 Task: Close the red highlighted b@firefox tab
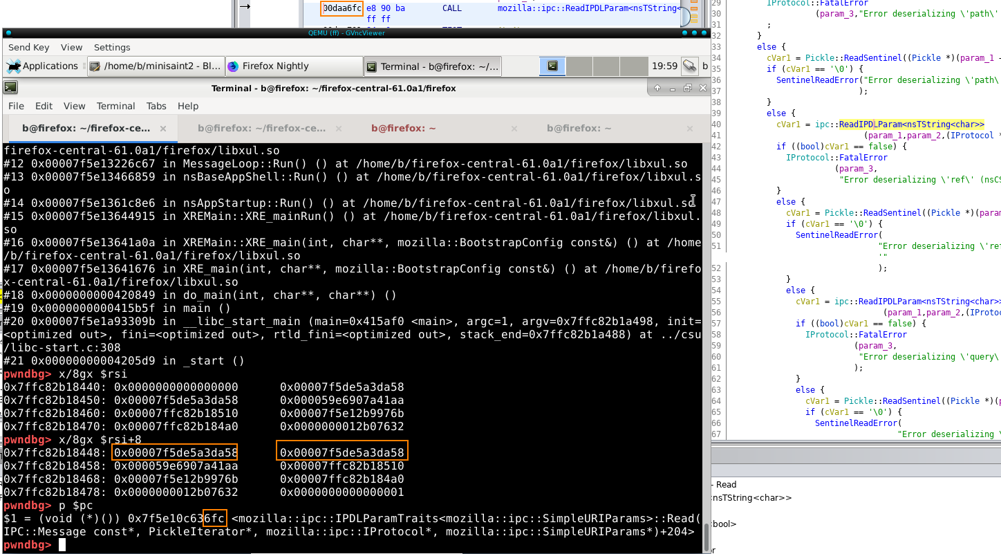tap(514, 129)
